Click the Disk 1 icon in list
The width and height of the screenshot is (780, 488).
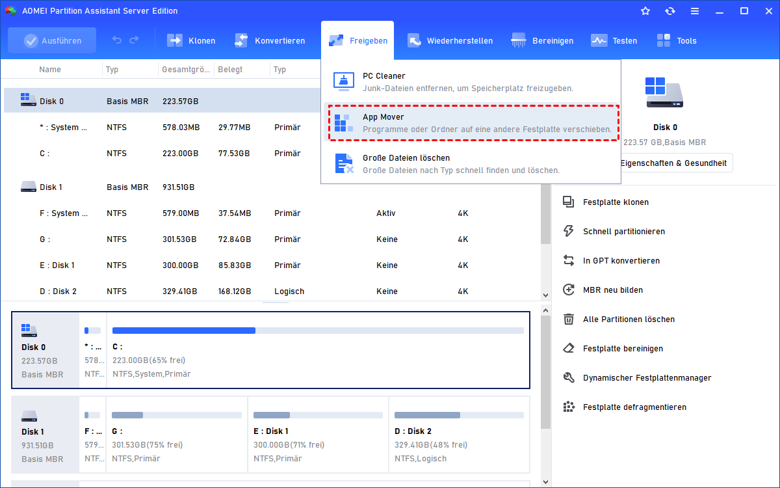coord(28,187)
